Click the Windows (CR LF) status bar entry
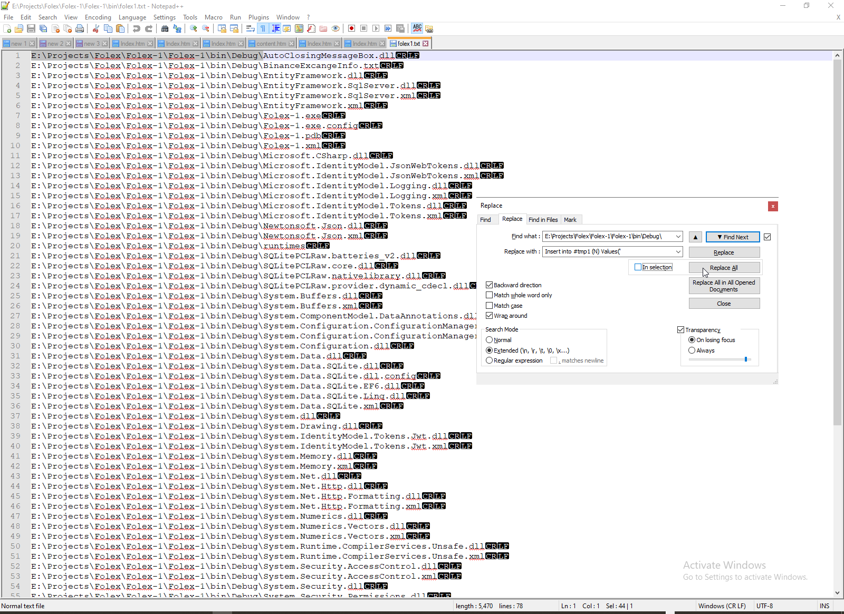This screenshot has width=844, height=614. tap(722, 606)
